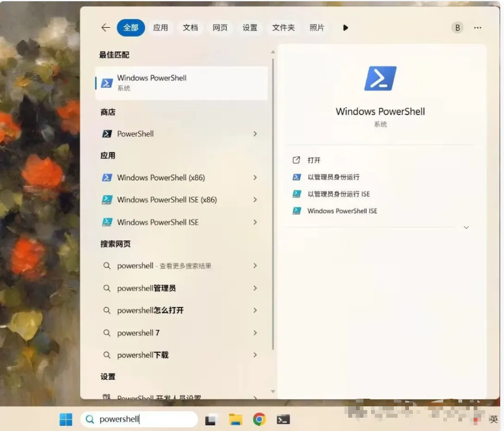Open the B user account avatar
The width and height of the screenshot is (504, 431).
[x=457, y=28]
